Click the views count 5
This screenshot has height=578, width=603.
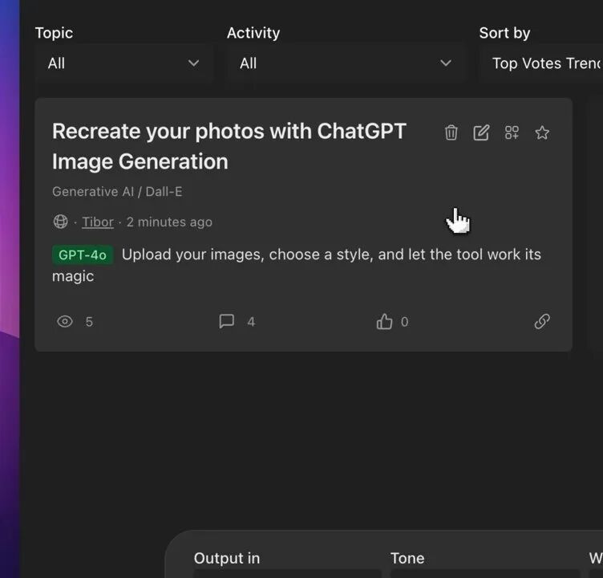[x=89, y=322]
